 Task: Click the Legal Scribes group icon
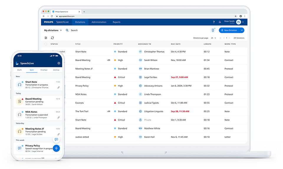(140, 77)
